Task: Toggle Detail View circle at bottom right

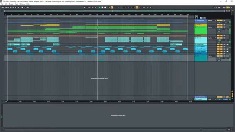Action: 233,129
